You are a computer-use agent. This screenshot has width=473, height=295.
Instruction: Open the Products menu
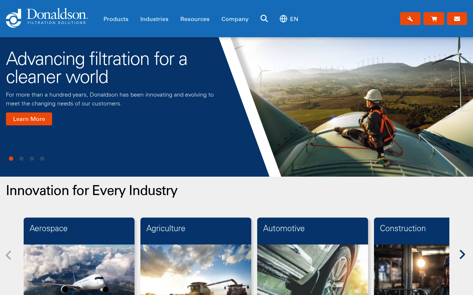click(x=116, y=19)
